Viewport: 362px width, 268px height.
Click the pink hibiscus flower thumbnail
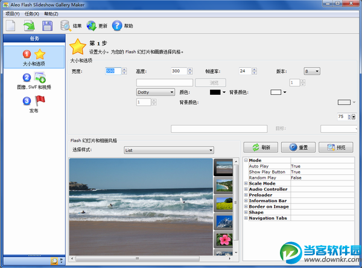point(223,240)
